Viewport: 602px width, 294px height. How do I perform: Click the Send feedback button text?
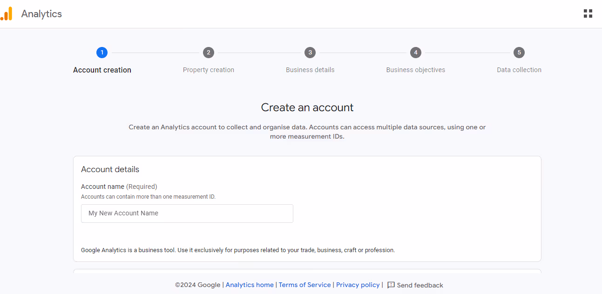pyautogui.click(x=420, y=285)
